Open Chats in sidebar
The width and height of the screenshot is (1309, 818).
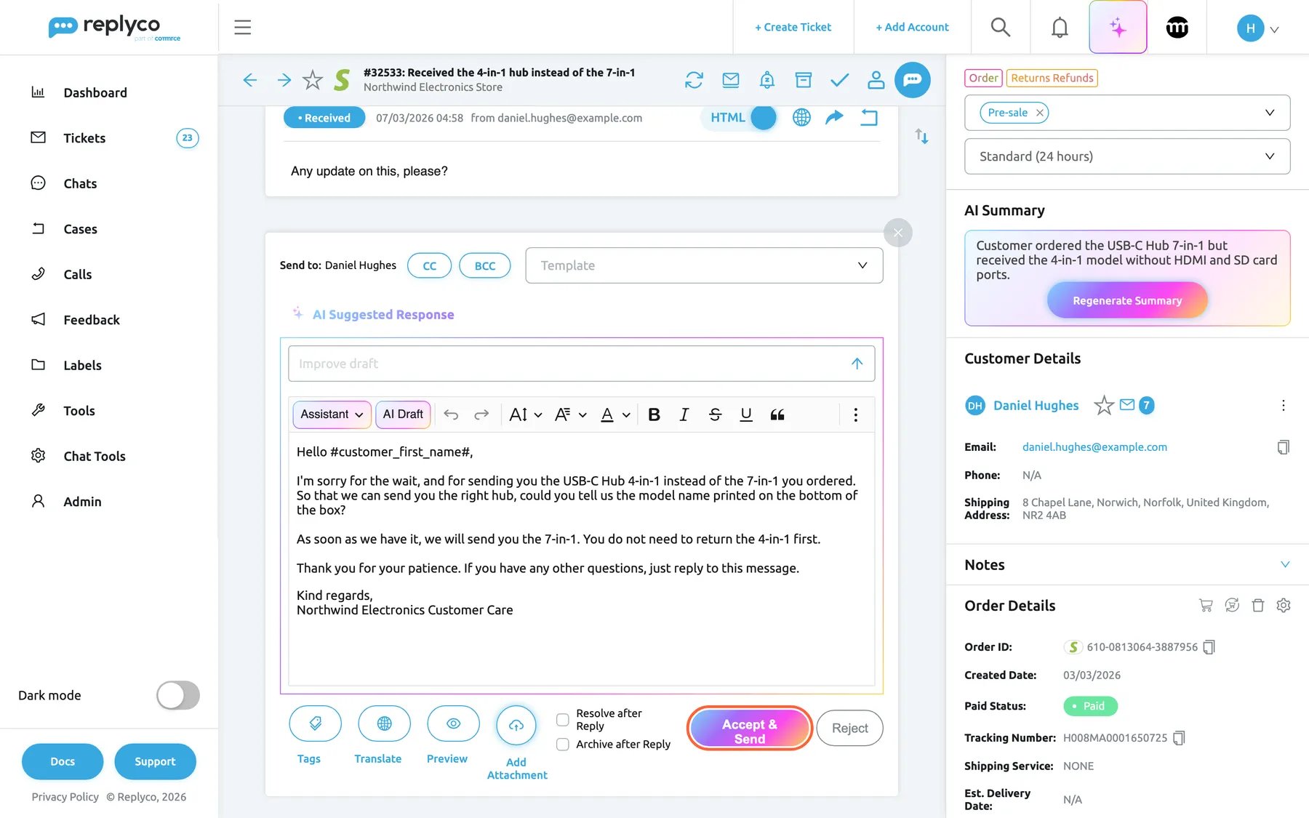tap(80, 183)
